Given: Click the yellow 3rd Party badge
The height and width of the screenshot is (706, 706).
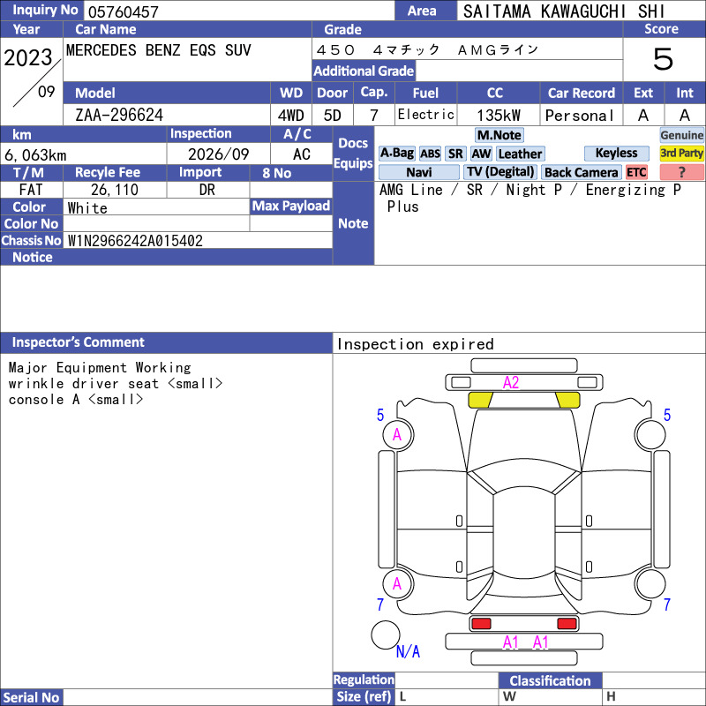Looking at the screenshot, I should (x=681, y=153).
